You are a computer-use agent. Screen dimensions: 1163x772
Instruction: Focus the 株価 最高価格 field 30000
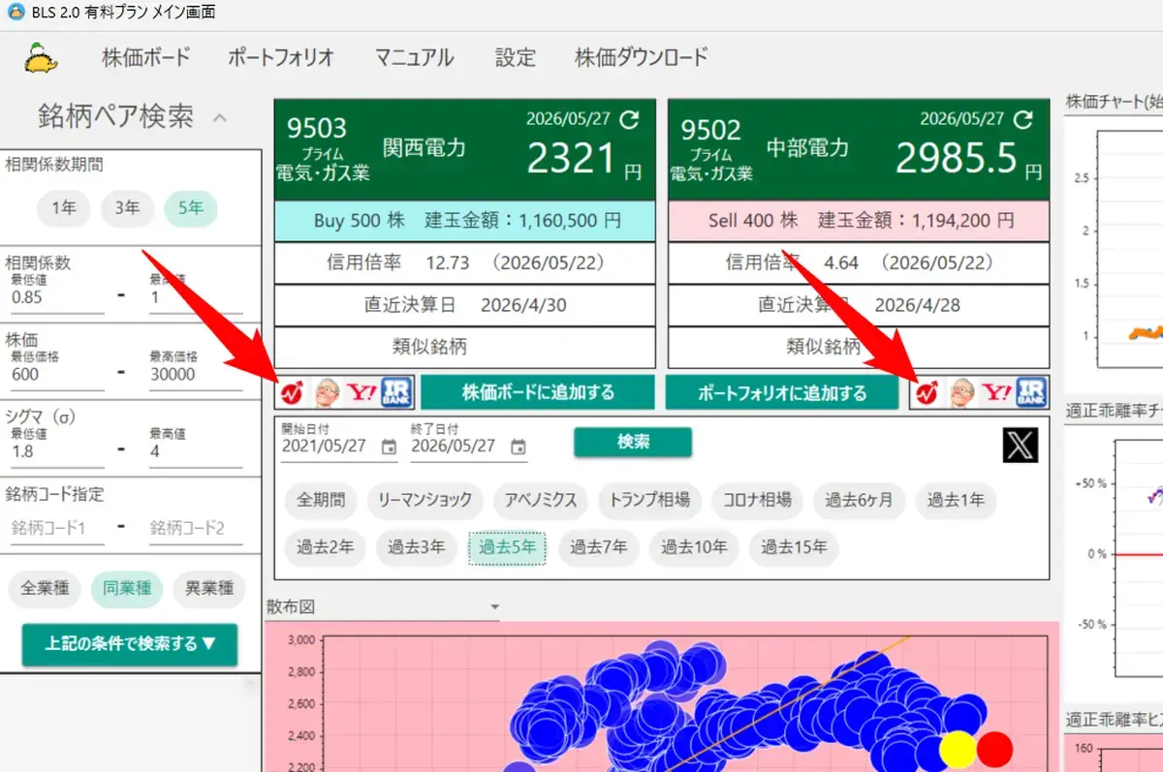pyautogui.click(x=195, y=375)
